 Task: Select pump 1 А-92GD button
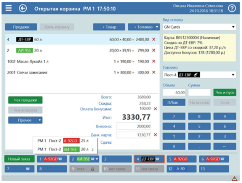point(52,159)
